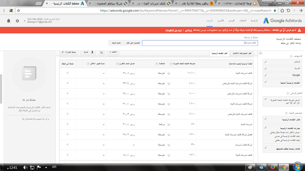Open the الحملات navigation tab
Viewport: 305px width, 171px height.
pos(243,21)
